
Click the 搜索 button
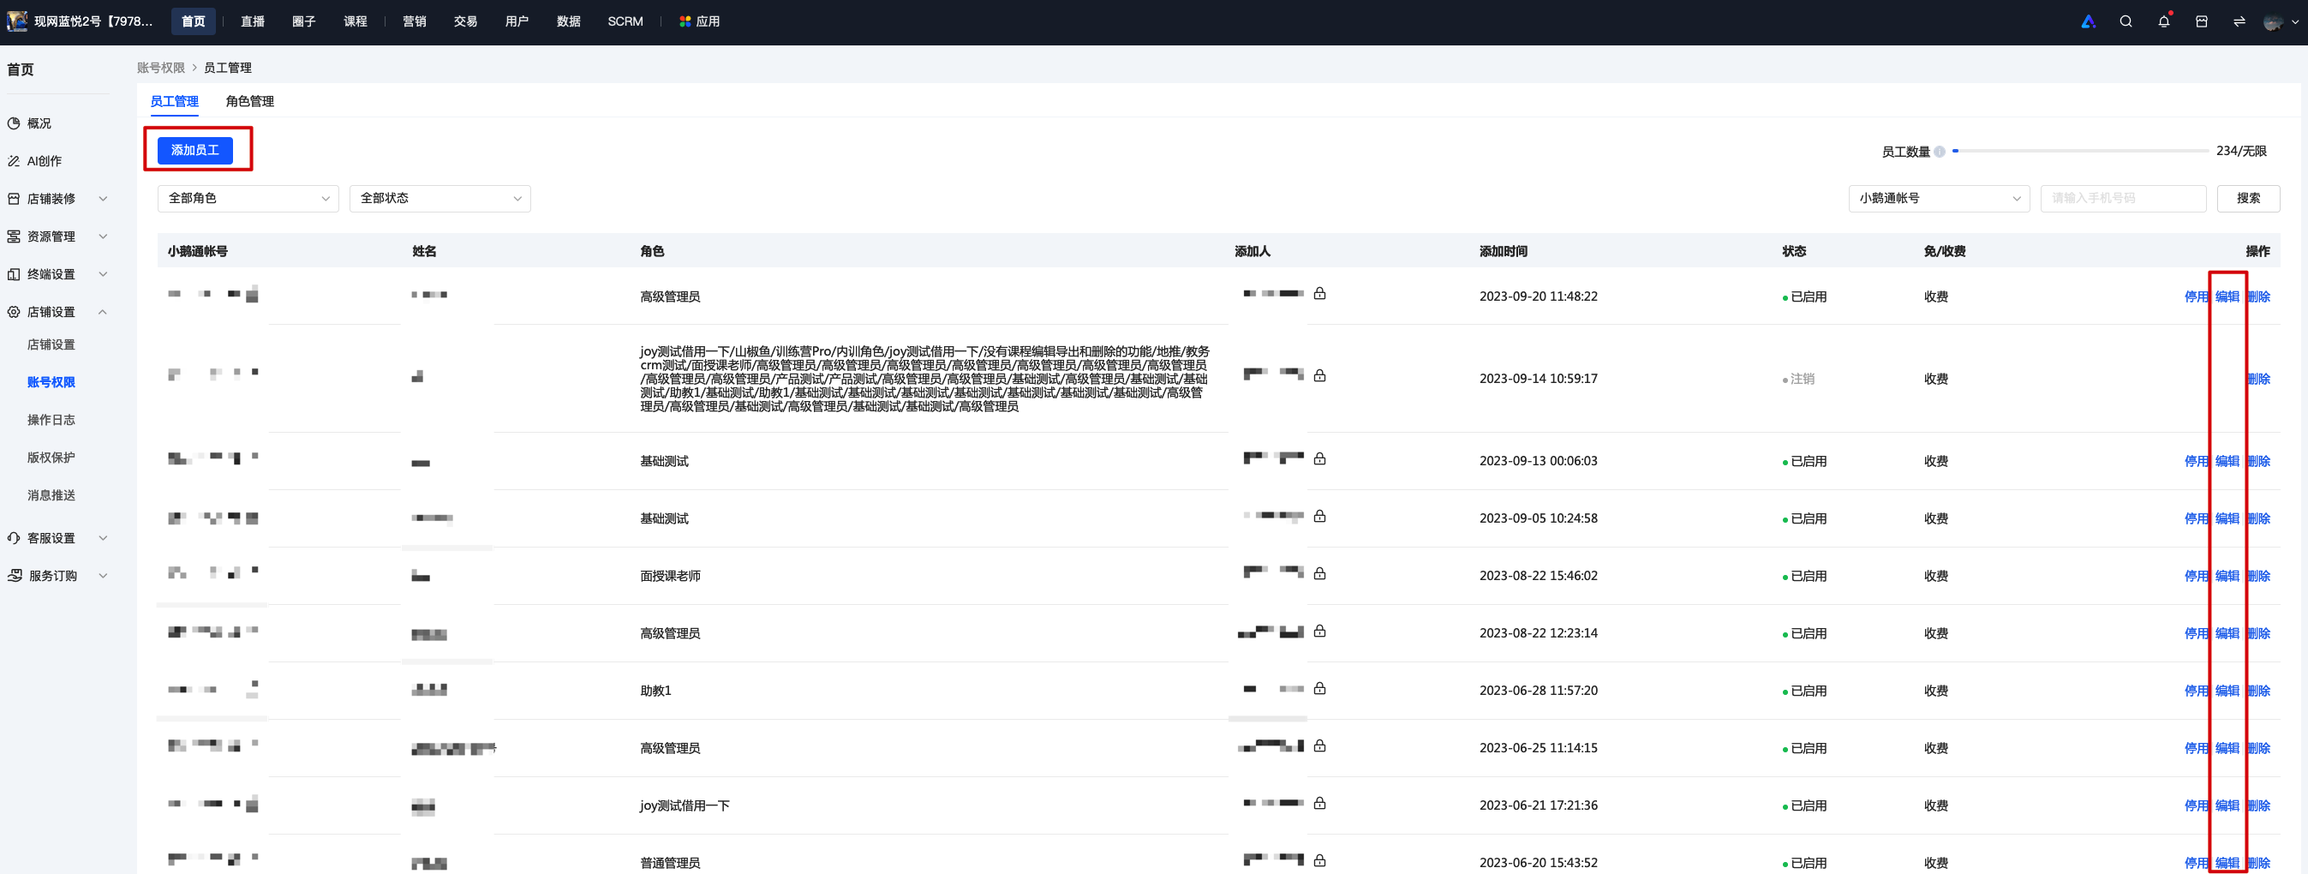(x=2248, y=198)
